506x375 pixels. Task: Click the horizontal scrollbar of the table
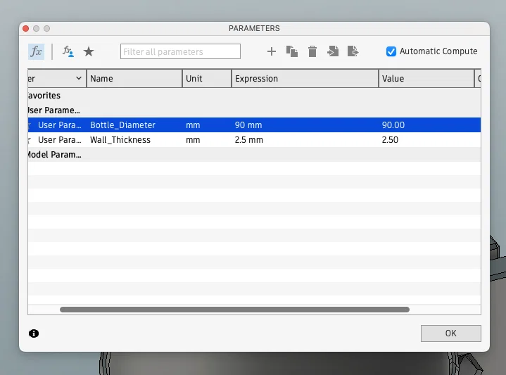click(234, 310)
